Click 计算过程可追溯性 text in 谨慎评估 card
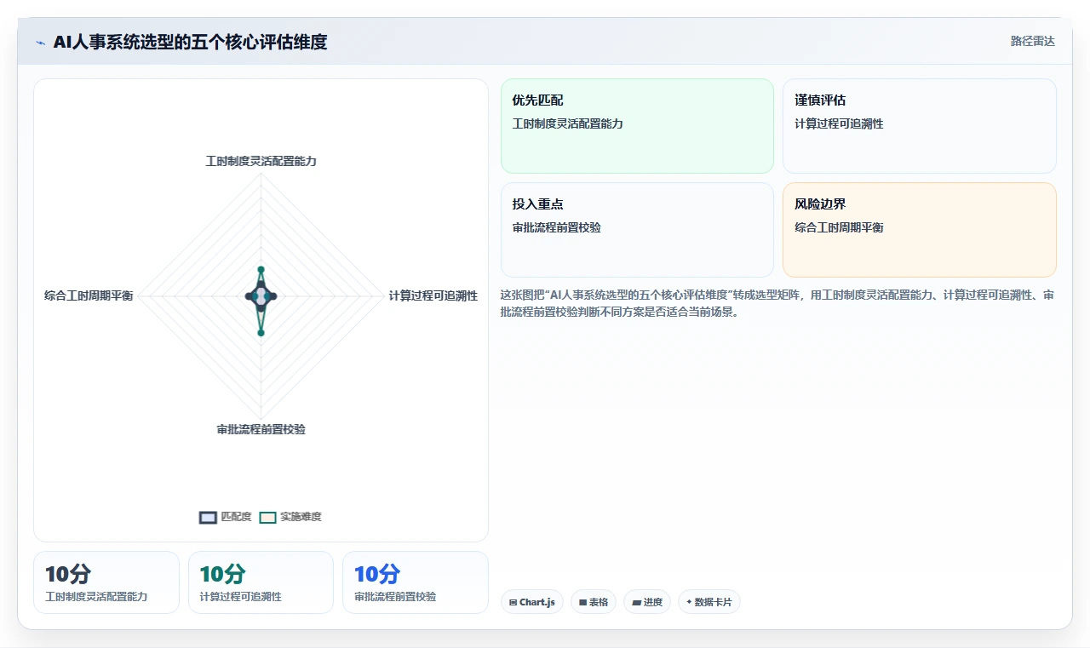1090x648 pixels. point(839,123)
